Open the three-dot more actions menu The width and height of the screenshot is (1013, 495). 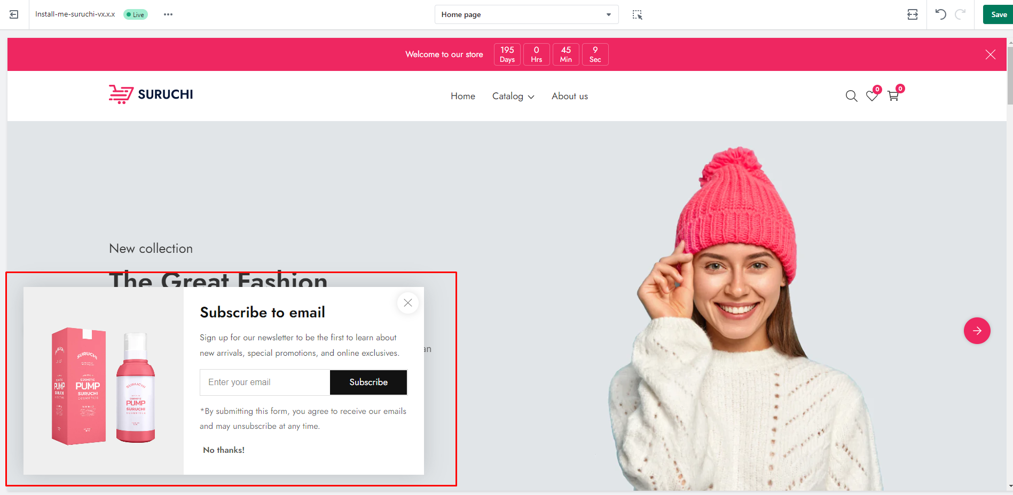tap(168, 14)
